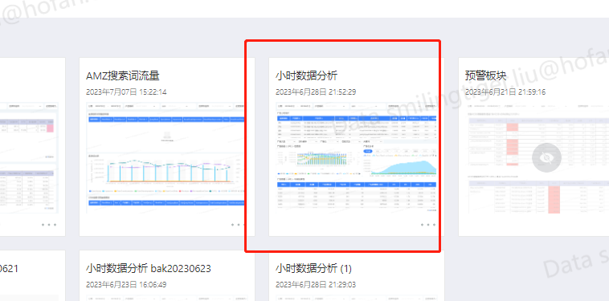
Task: Click timestamp 2023年6月28日 21:52:29
Action: pos(316,92)
